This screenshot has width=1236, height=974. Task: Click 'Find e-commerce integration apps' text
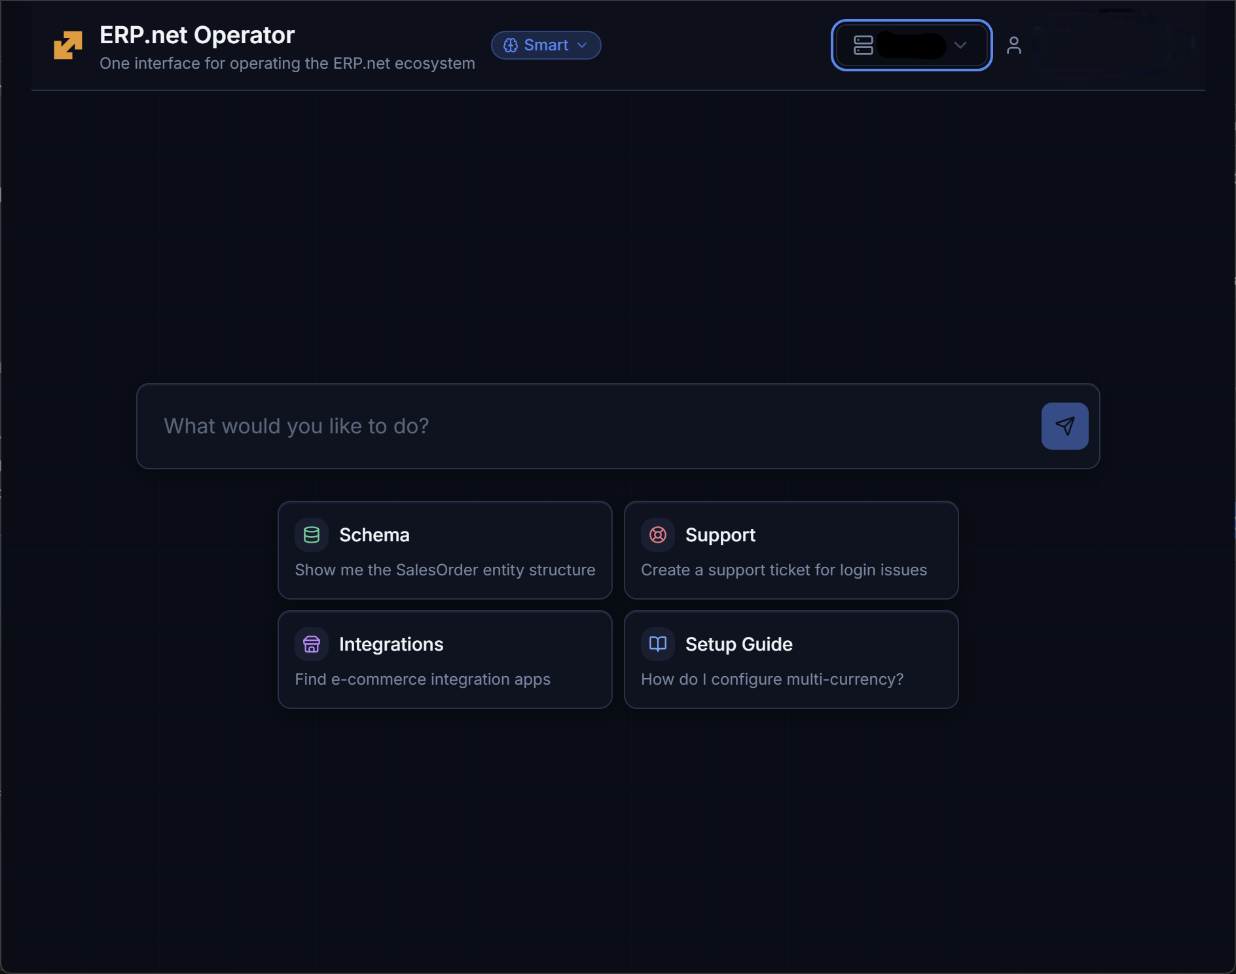423,679
